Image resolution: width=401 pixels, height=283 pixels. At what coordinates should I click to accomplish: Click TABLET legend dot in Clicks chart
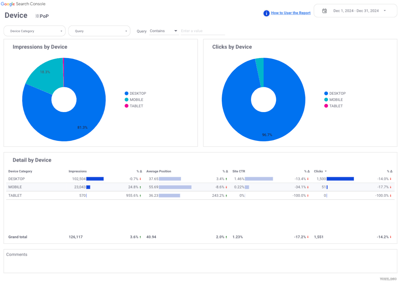[x=326, y=106]
